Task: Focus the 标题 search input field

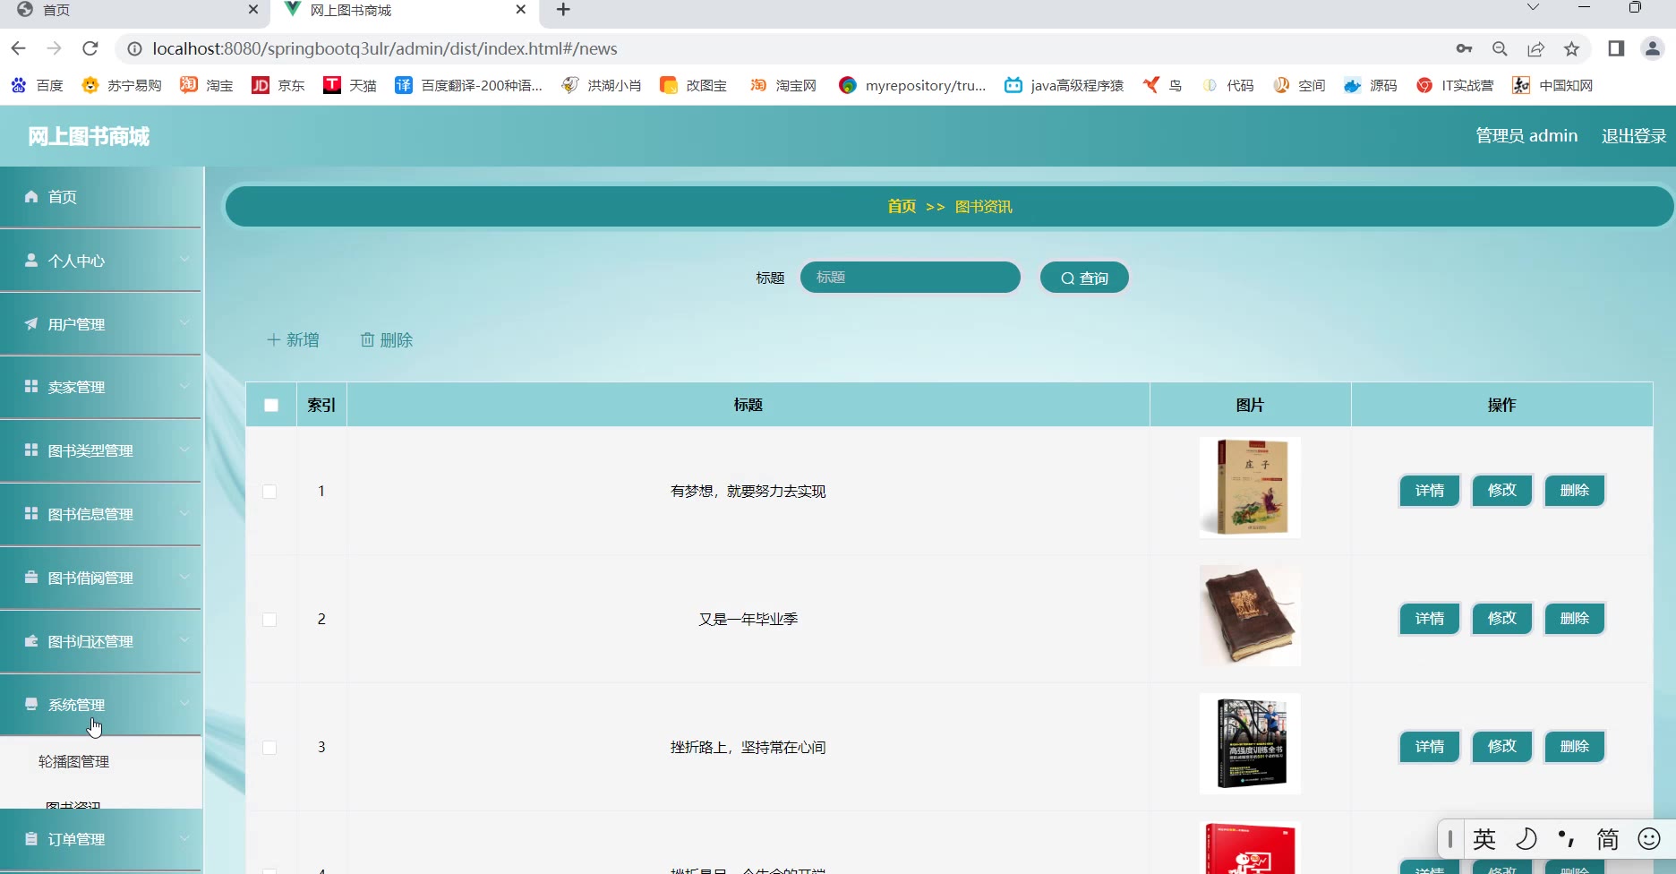Action: pos(911,278)
